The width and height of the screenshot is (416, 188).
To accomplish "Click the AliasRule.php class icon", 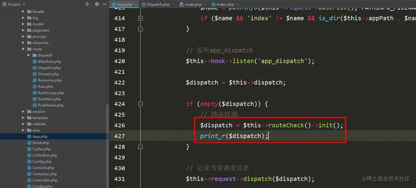I will [x=35, y=62].
